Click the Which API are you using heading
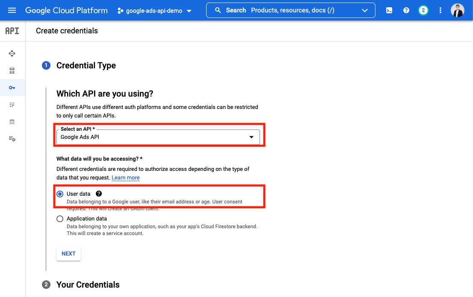Viewport: 473px width, 297px height. click(105, 94)
